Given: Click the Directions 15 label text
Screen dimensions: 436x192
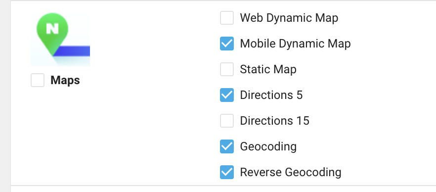Looking at the screenshot, I should pos(275,121).
